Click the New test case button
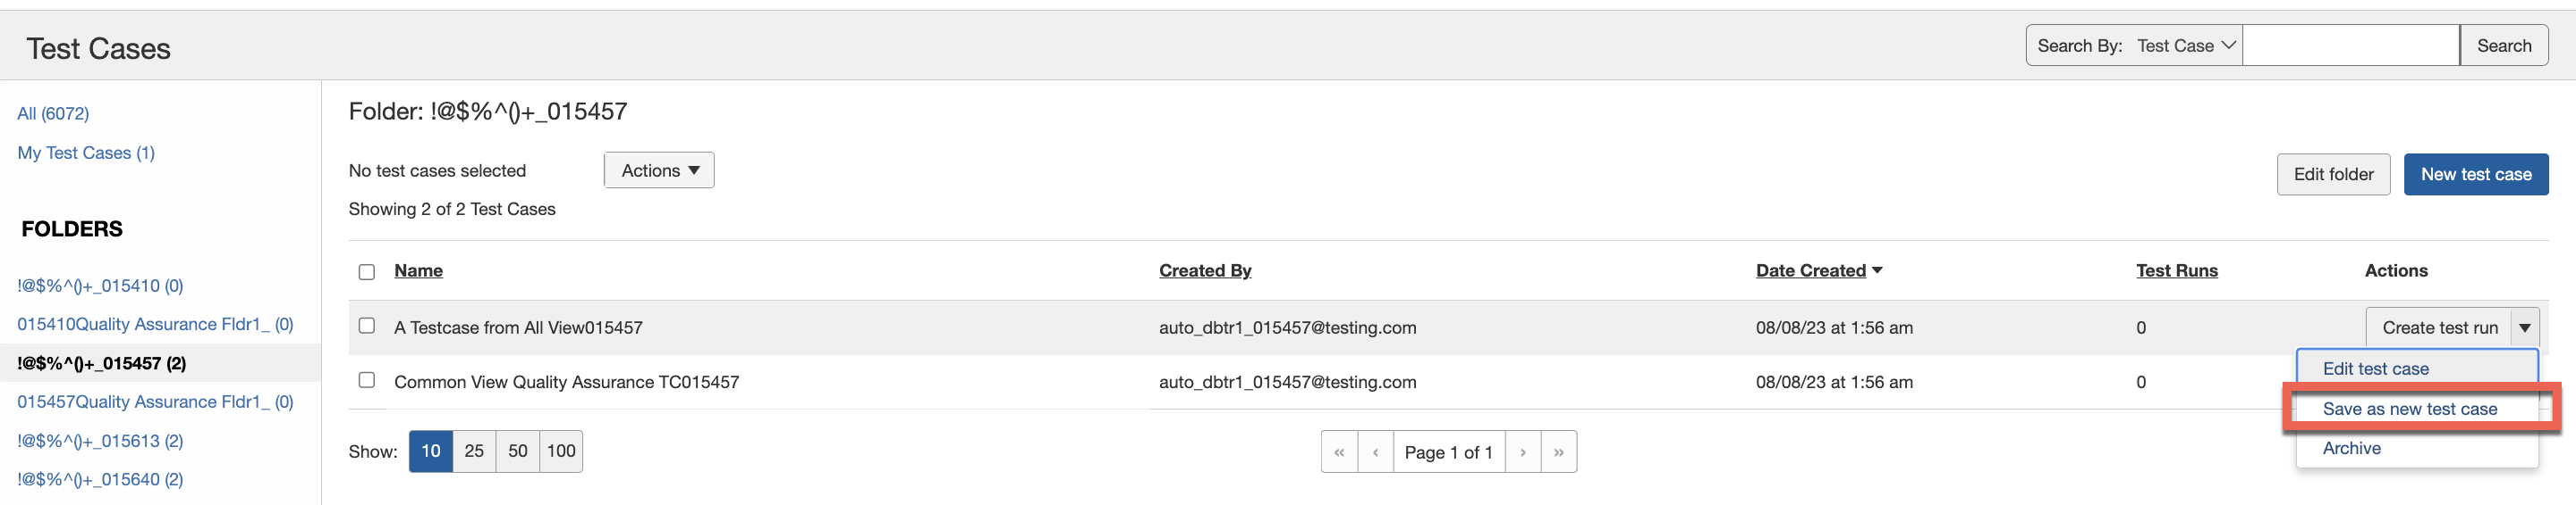2576x505 pixels. coord(2475,175)
